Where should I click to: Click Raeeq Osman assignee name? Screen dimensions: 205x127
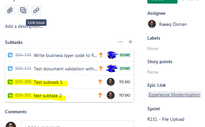click(x=173, y=24)
